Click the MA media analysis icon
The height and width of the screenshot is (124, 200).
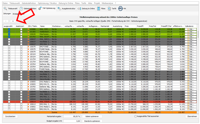pyautogui.click(x=120, y=9)
